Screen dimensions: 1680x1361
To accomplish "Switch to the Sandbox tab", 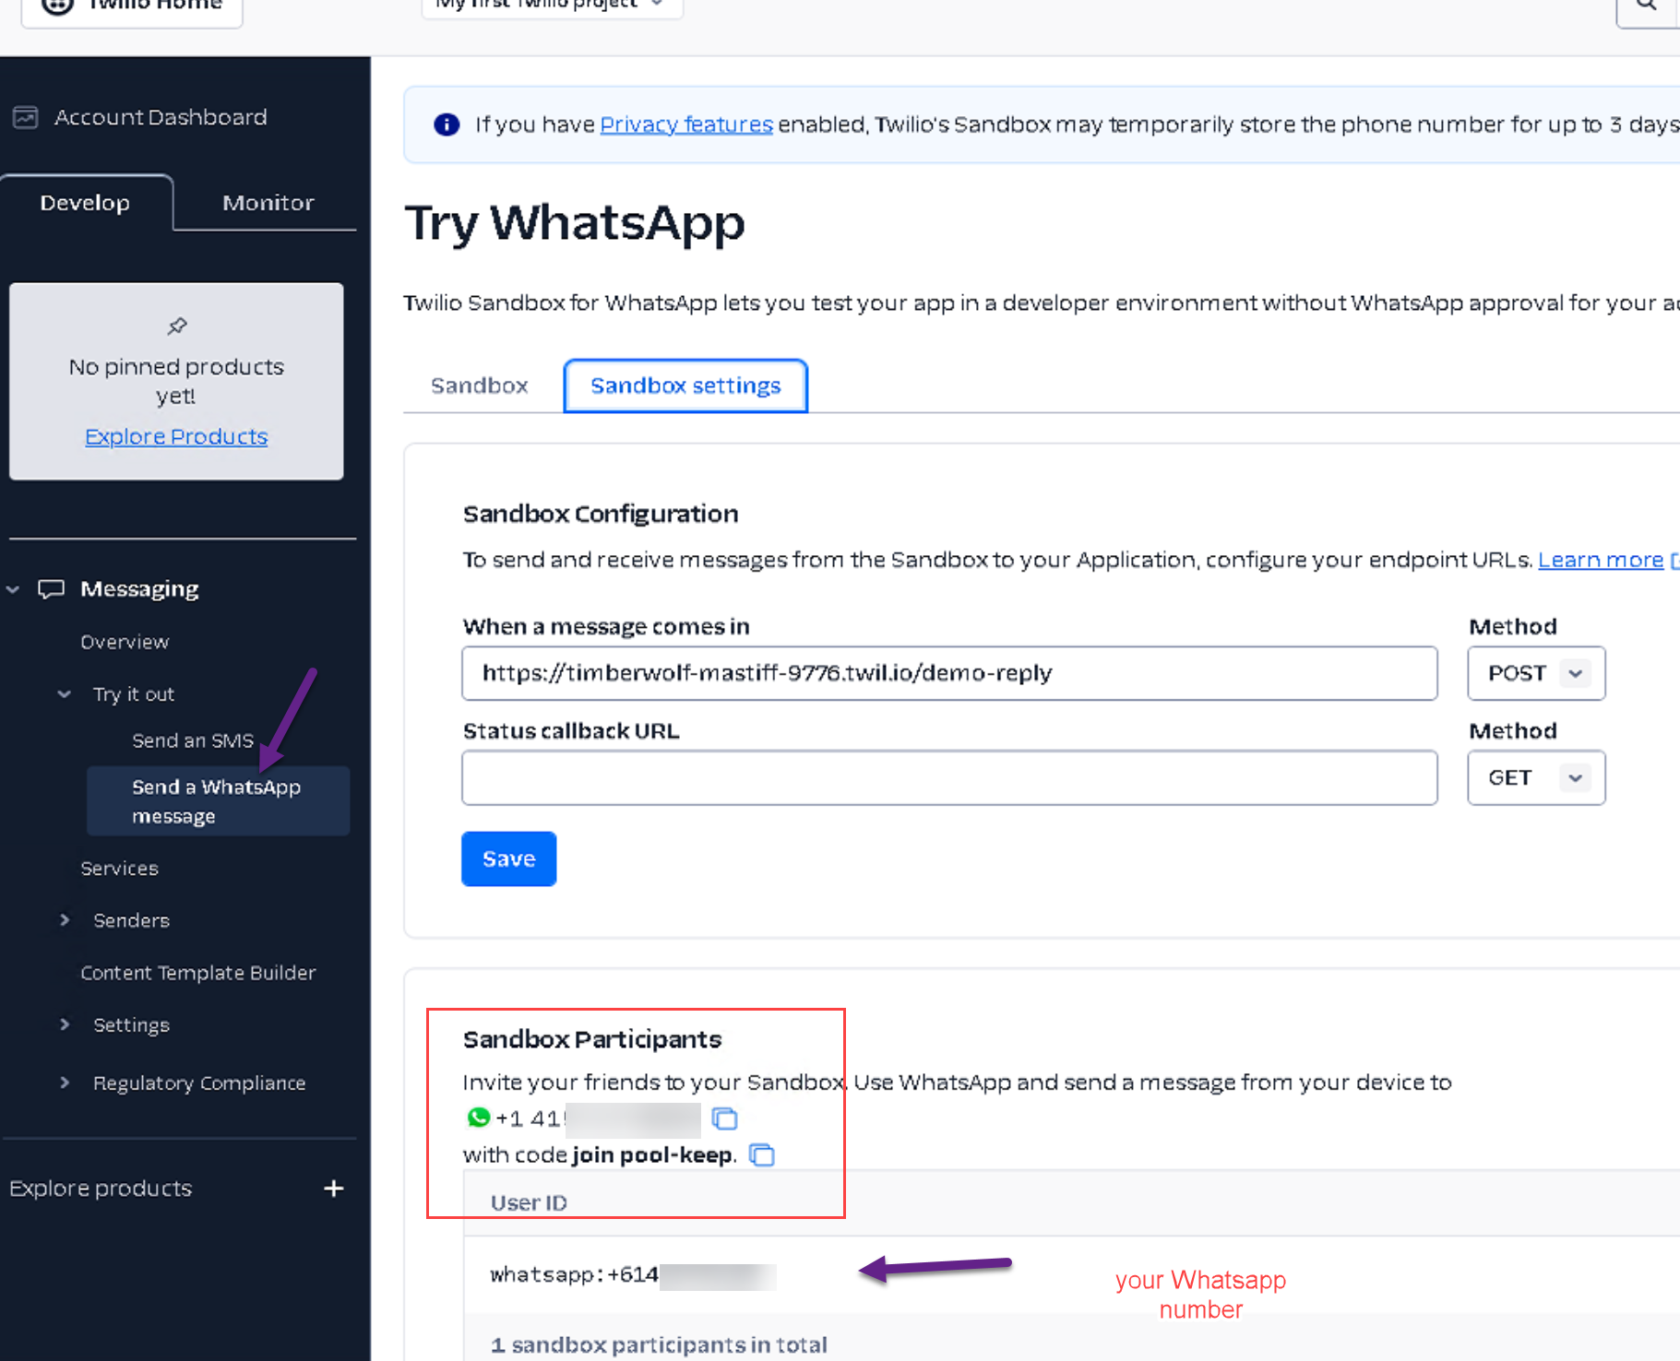I will point(479,385).
